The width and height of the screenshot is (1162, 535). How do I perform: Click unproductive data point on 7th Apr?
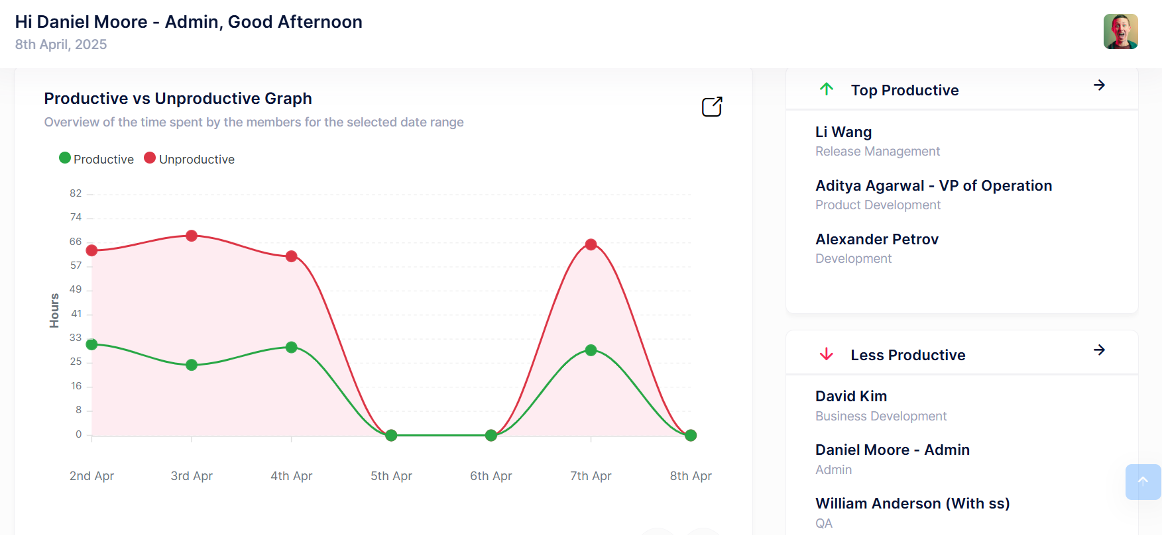(x=591, y=244)
